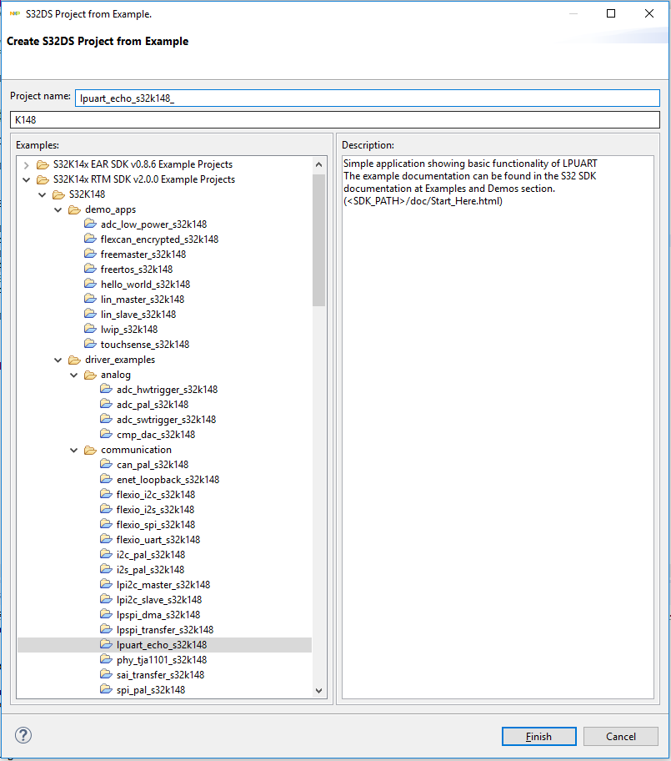Screen dimensions: 671x761
Task: Click the examples list scrollbar thumb
Action: point(318,240)
